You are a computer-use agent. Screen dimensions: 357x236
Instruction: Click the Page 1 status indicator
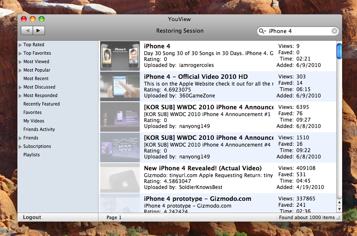(114, 217)
